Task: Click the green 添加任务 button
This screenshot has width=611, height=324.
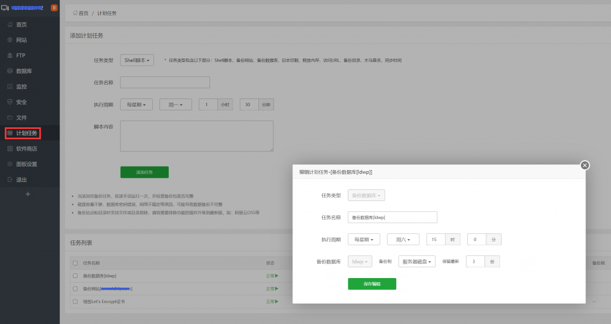Action: click(144, 172)
